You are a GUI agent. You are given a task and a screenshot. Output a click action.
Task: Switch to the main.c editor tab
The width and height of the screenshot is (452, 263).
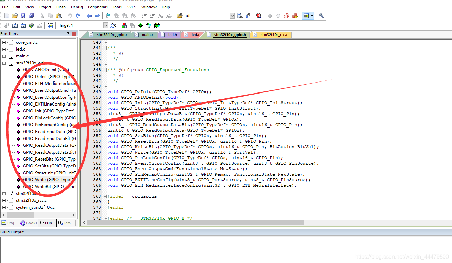[x=144, y=35]
